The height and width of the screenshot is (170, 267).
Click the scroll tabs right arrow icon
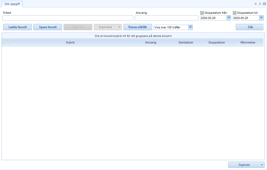click(x=260, y=4)
